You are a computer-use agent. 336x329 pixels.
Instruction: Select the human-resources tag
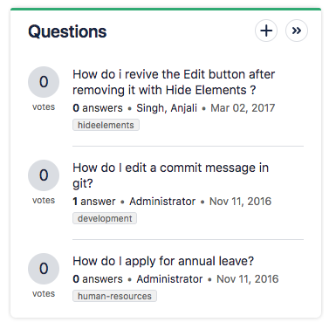114,296
